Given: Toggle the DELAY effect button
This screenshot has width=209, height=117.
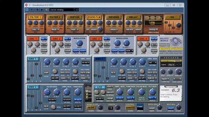Looking at the screenshot, I should click(133, 17).
